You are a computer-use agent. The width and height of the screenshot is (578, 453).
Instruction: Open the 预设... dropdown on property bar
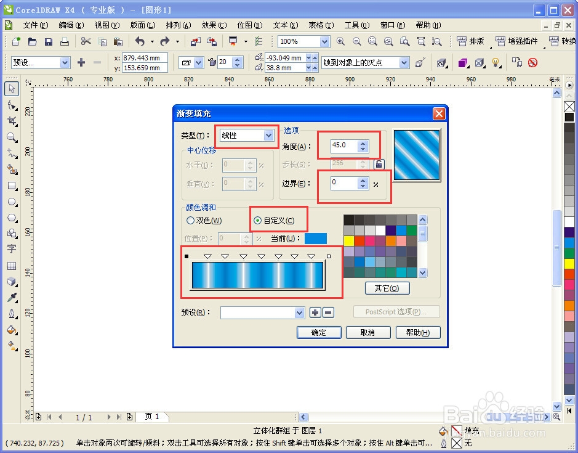coord(65,63)
